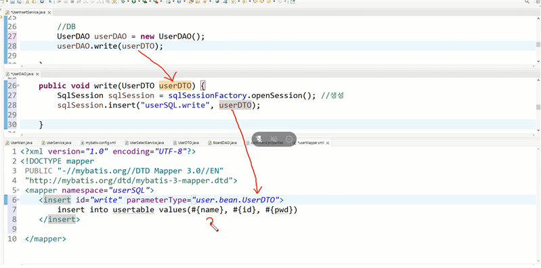Viewport: 541px width, 268px height.
Task: Click the green Run button in the toolbar
Action: 134,2
